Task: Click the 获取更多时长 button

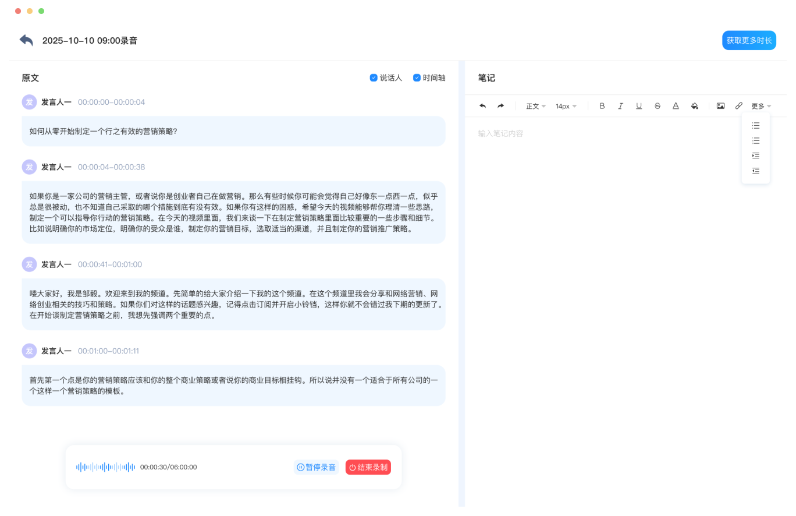Action: (749, 40)
